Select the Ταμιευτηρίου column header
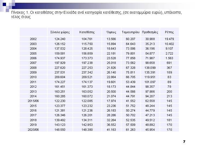Viewport: 197px width, 148px height. click(x=131, y=32)
